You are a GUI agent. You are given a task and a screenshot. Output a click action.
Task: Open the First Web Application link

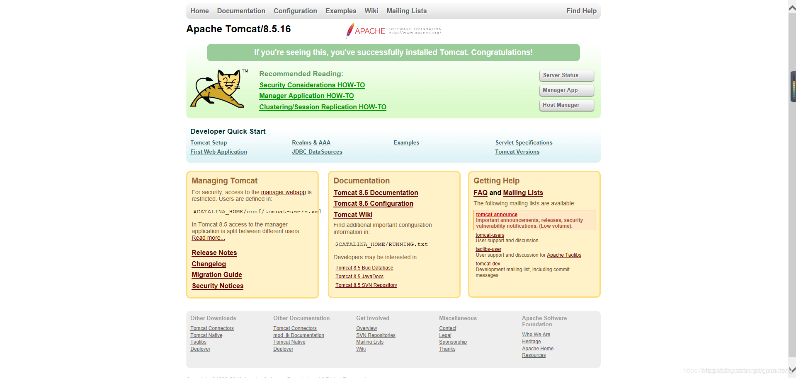[218, 152]
